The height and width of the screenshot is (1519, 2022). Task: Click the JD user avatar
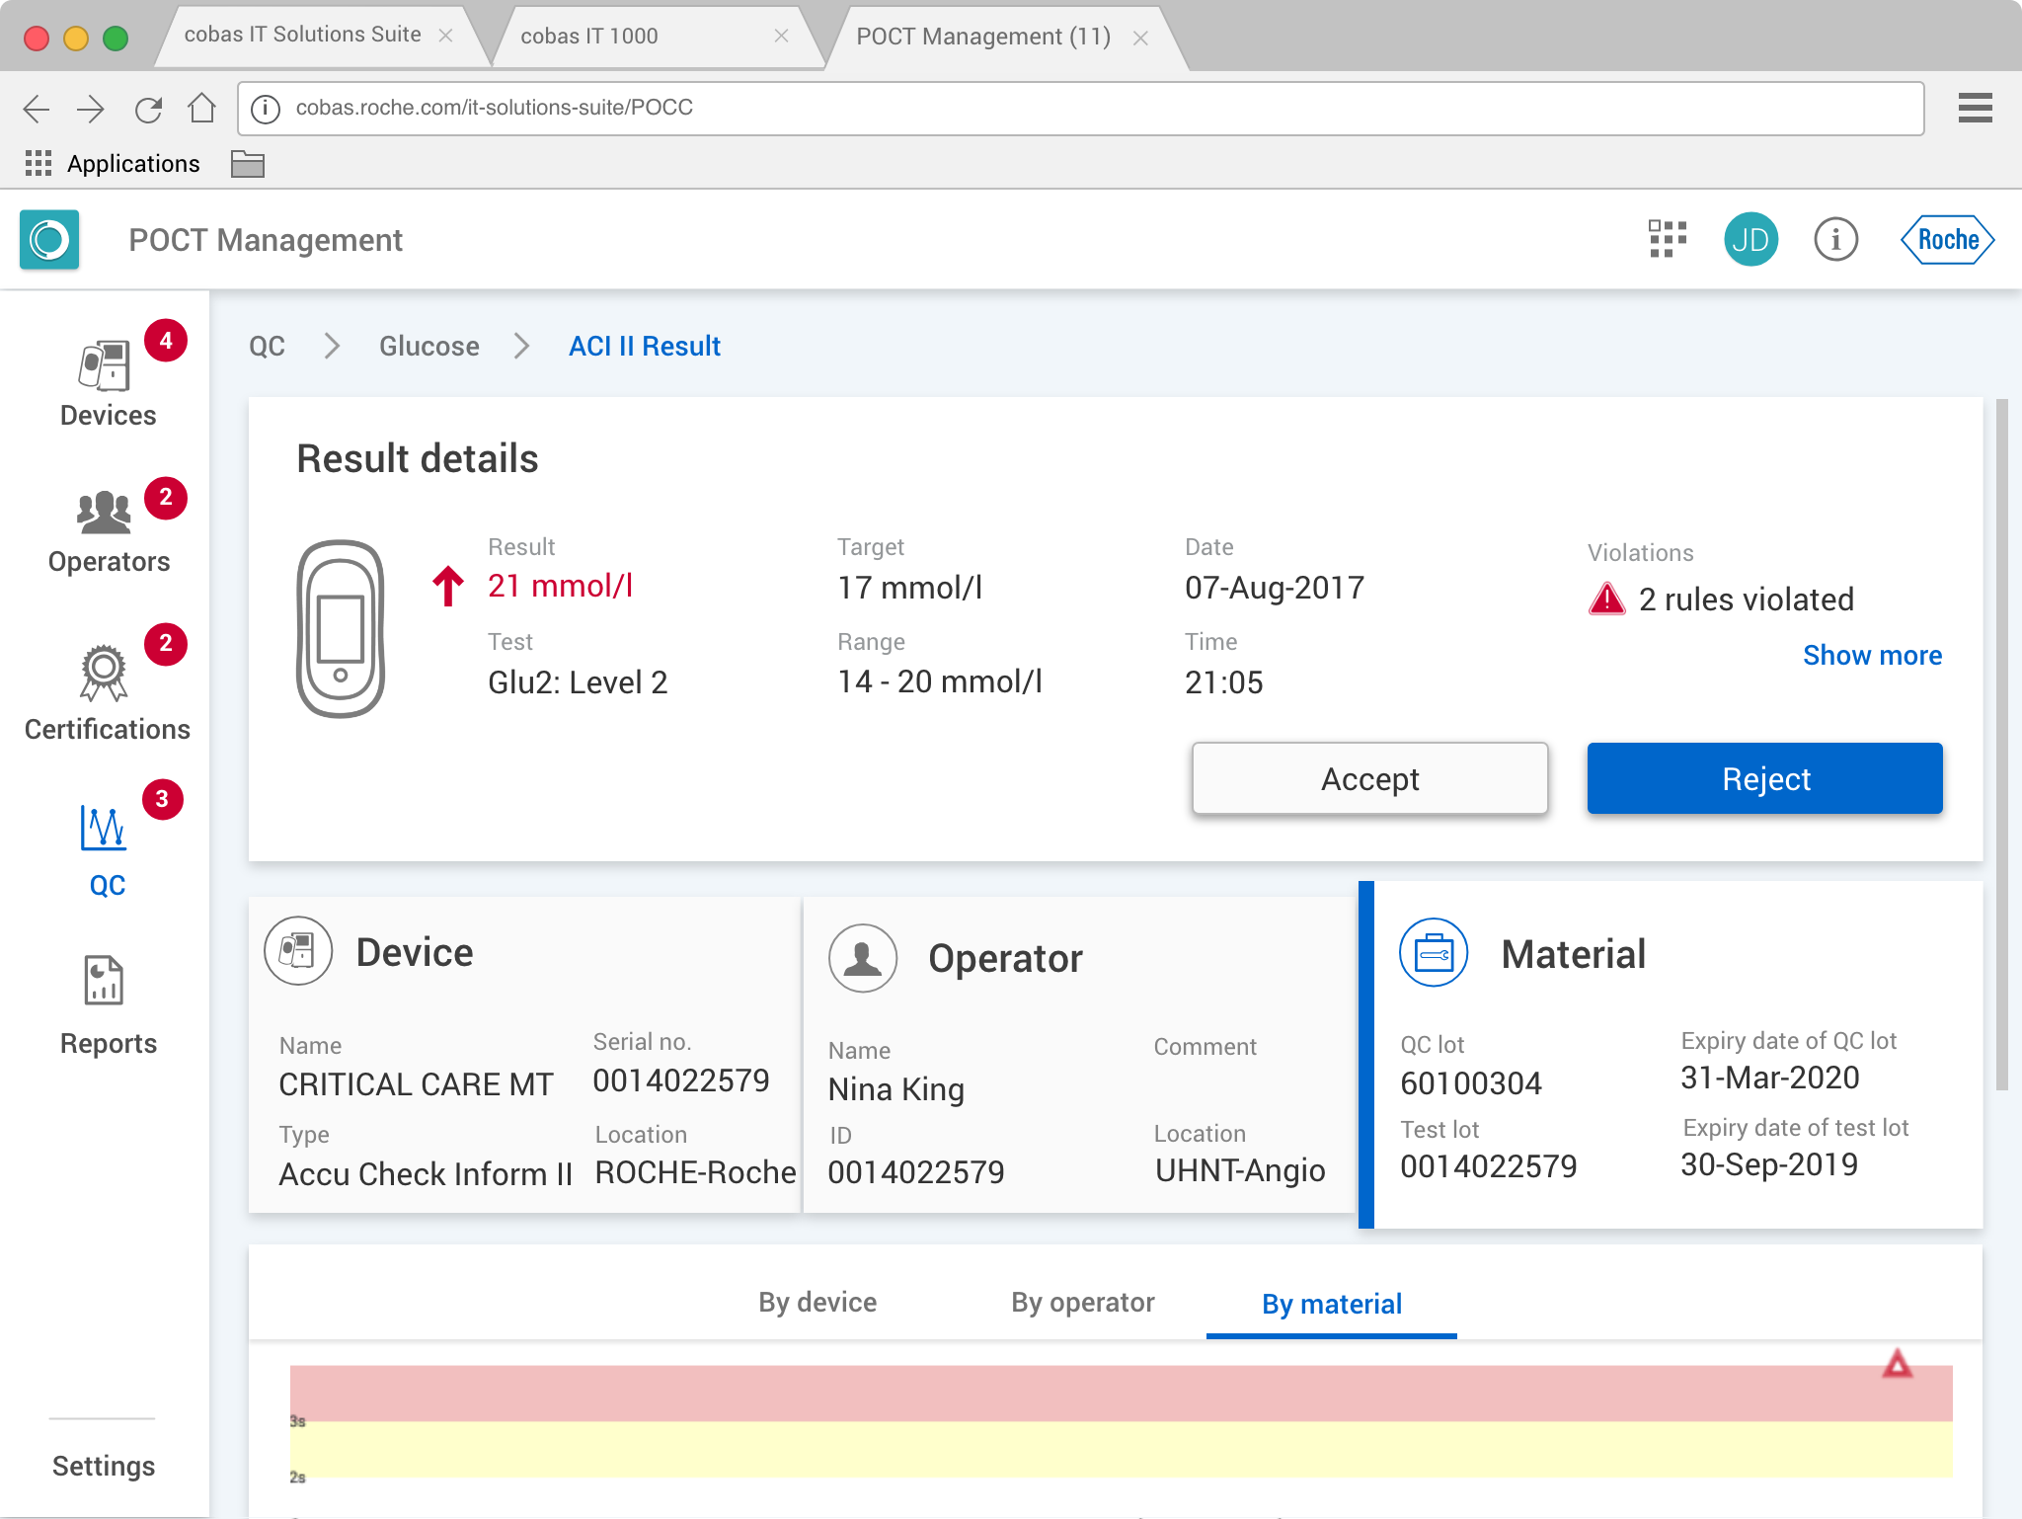click(x=1750, y=239)
